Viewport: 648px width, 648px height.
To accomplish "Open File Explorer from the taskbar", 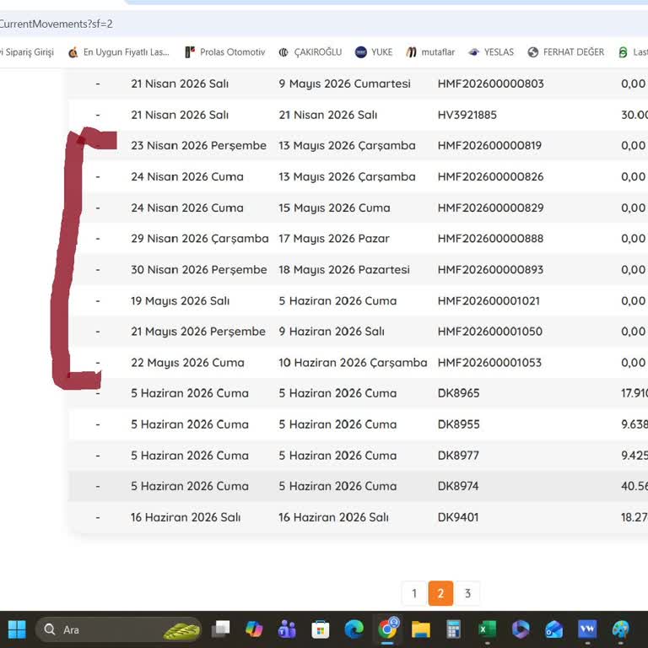I will (421, 629).
